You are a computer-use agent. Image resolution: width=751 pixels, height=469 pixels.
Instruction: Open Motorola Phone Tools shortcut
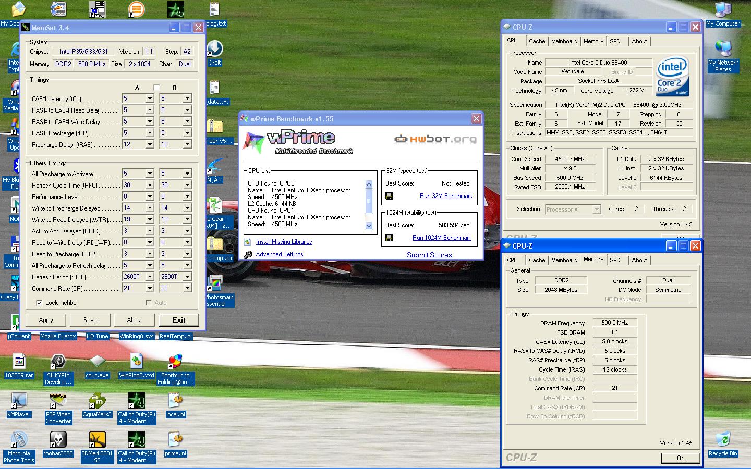click(x=19, y=439)
